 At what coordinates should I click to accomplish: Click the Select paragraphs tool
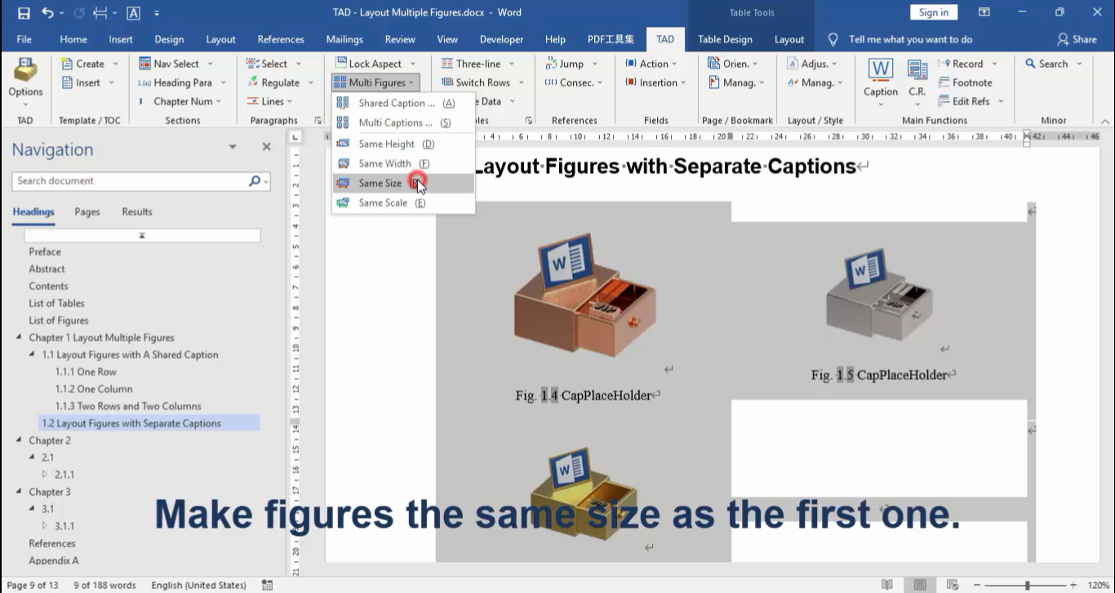point(273,64)
